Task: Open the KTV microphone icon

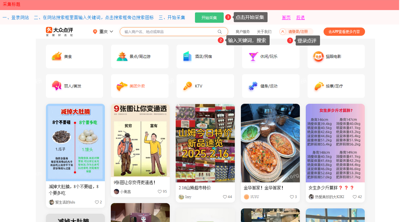Action: click(188, 86)
